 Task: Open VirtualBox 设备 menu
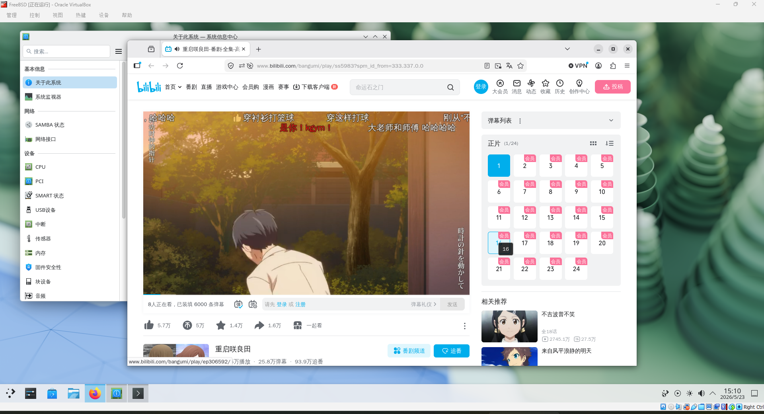click(104, 15)
